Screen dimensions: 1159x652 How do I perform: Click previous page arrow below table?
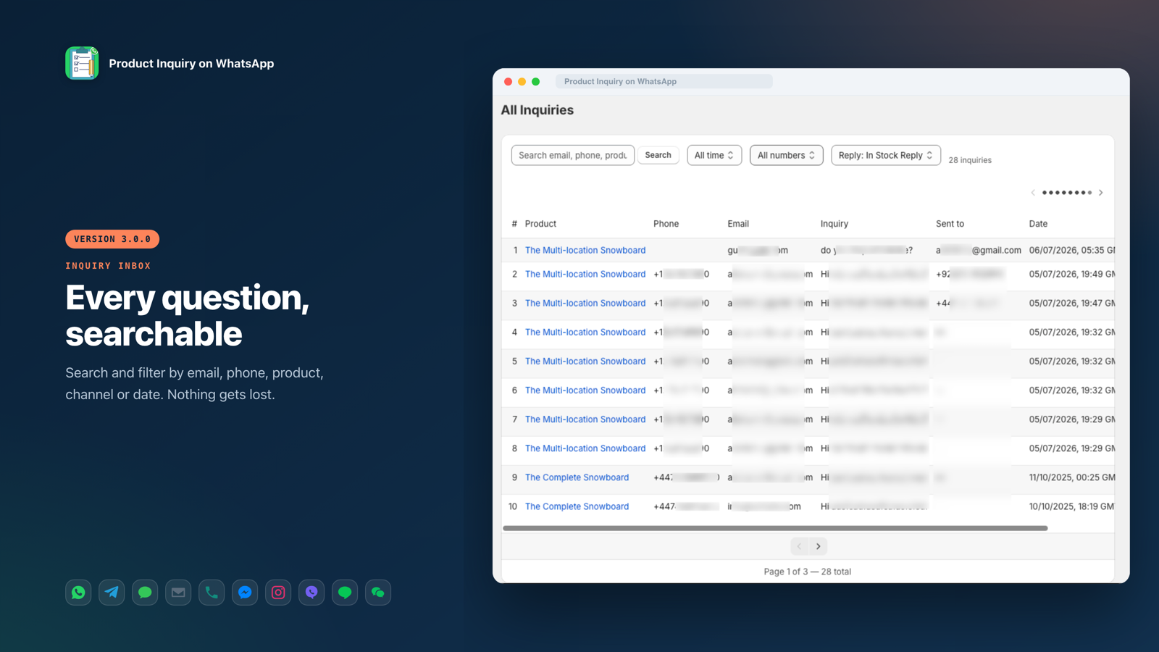[799, 546]
